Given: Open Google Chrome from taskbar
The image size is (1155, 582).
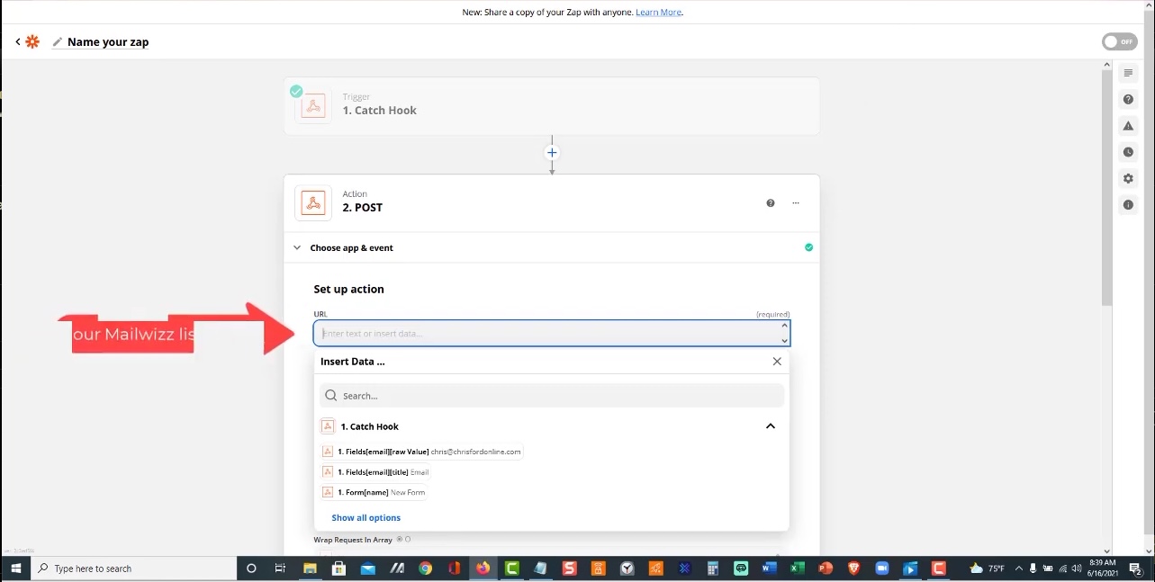Looking at the screenshot, I should point(425,569).
